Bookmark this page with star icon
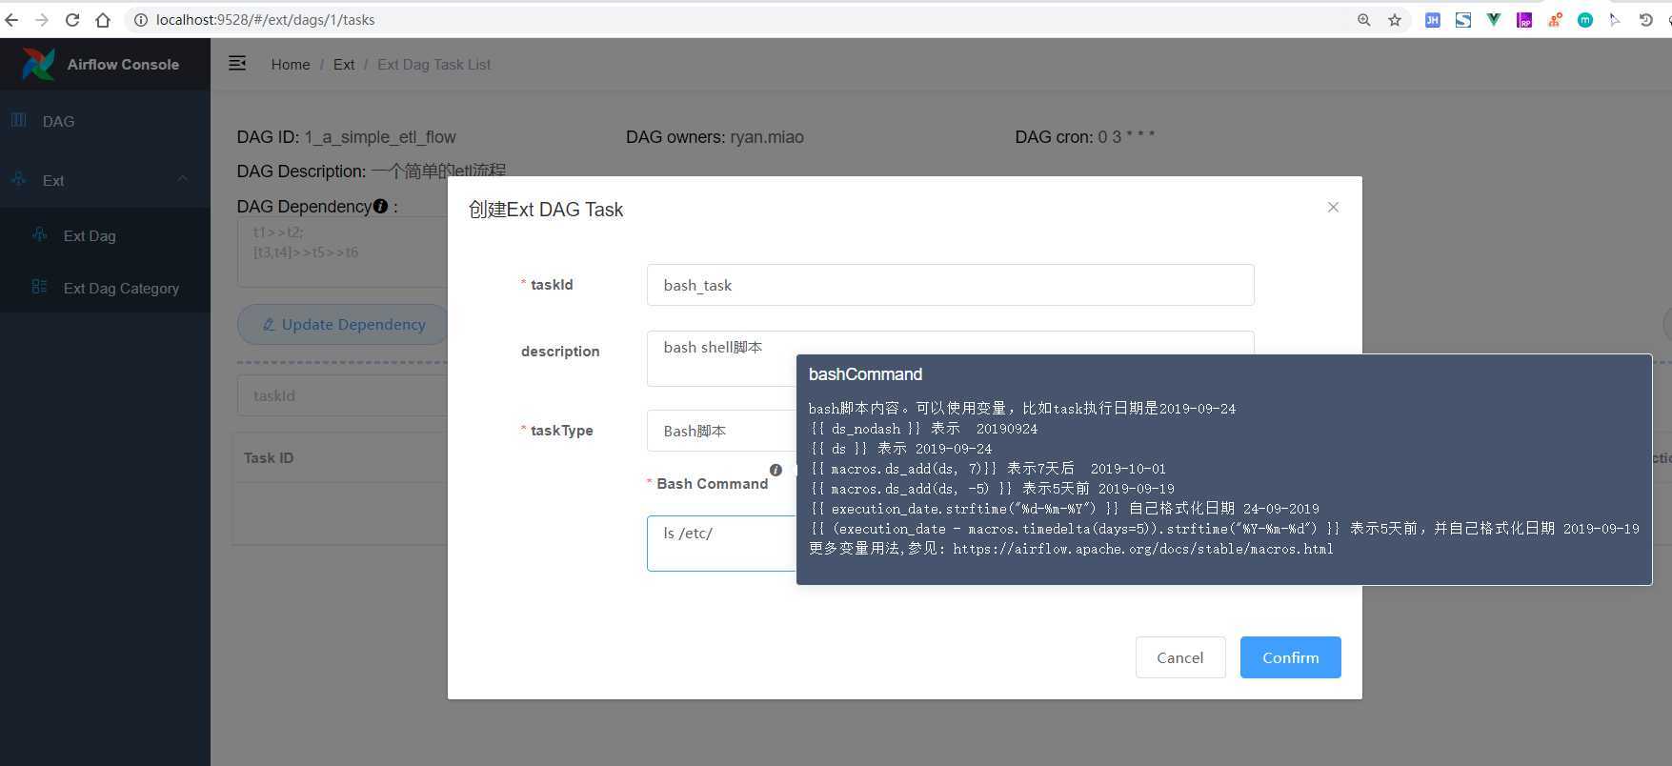 (1395, 20)
